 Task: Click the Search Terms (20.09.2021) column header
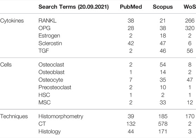(x=73, y=7)
